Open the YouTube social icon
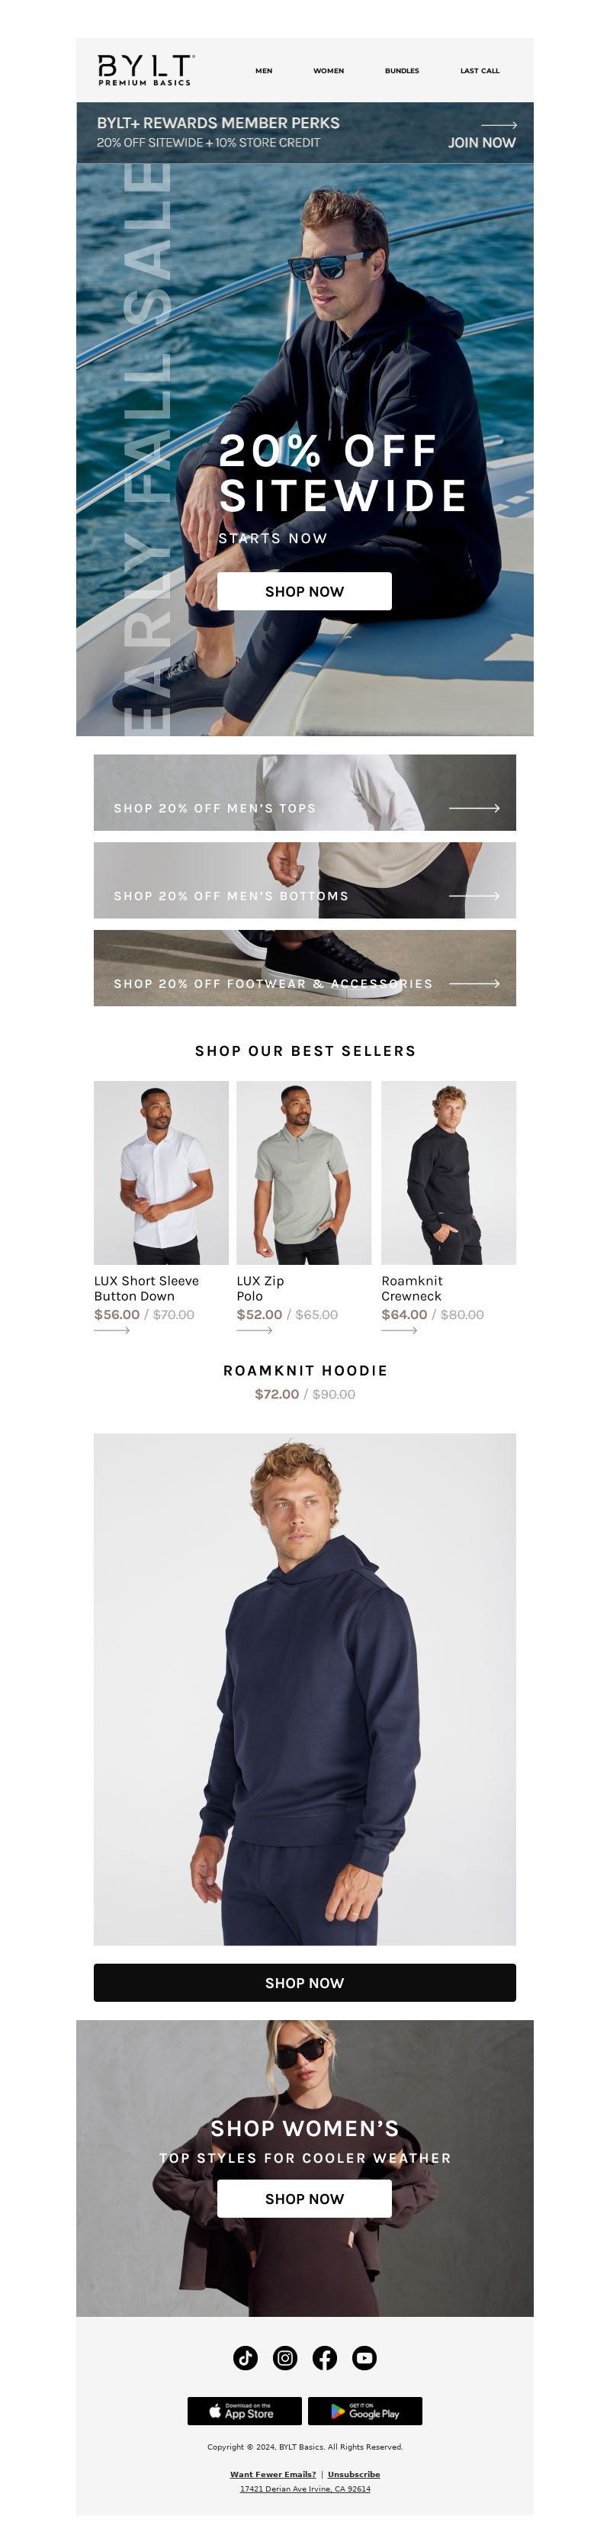The image size is (610, 2545). 364,2357
